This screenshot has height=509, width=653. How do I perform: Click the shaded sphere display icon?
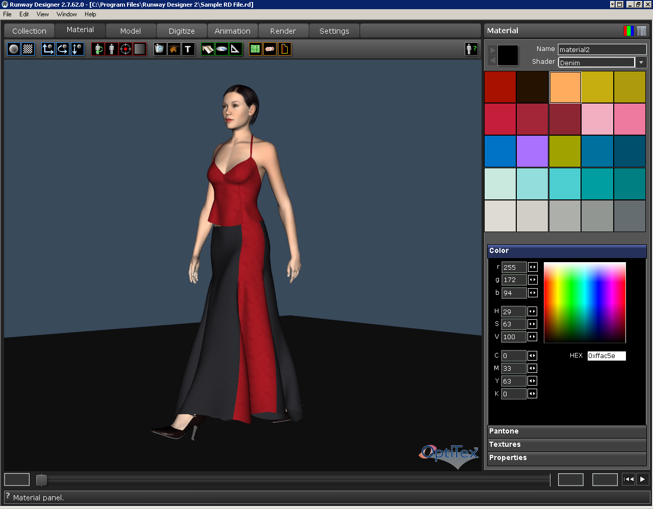14,49
